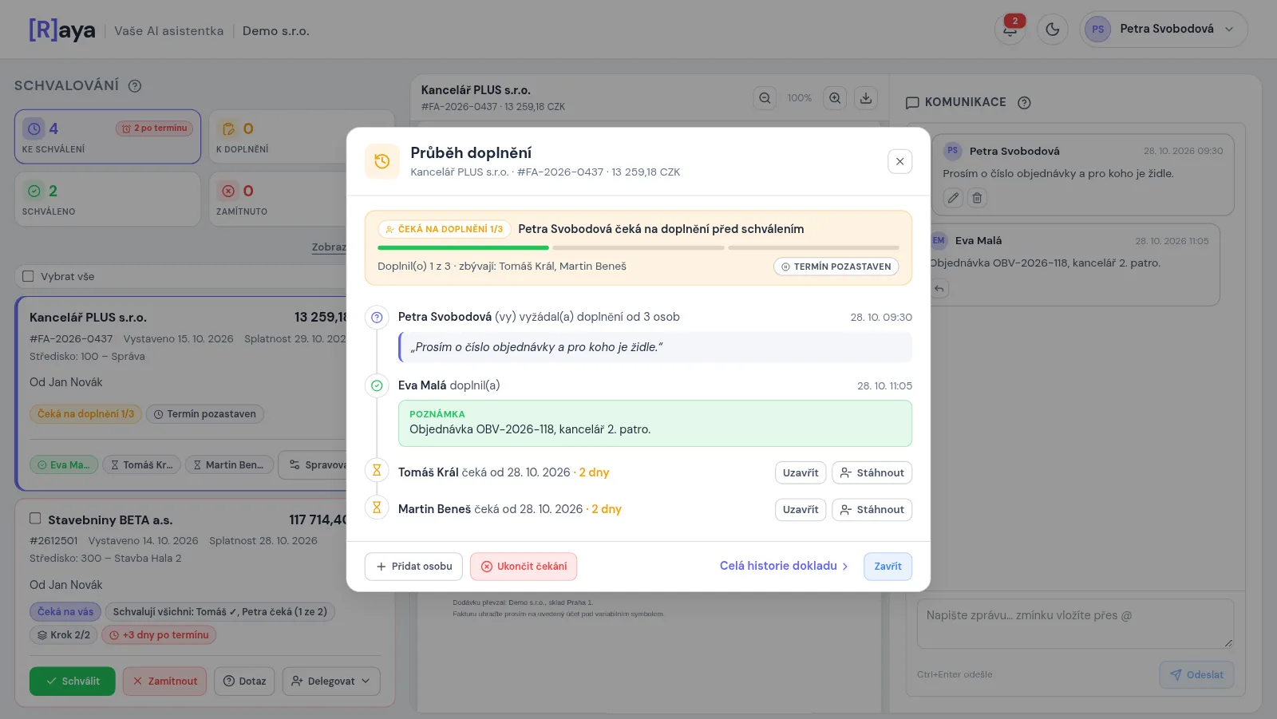Zoom out the document preview
This screenshot has width=1277, height=719.
pos(765,98)
